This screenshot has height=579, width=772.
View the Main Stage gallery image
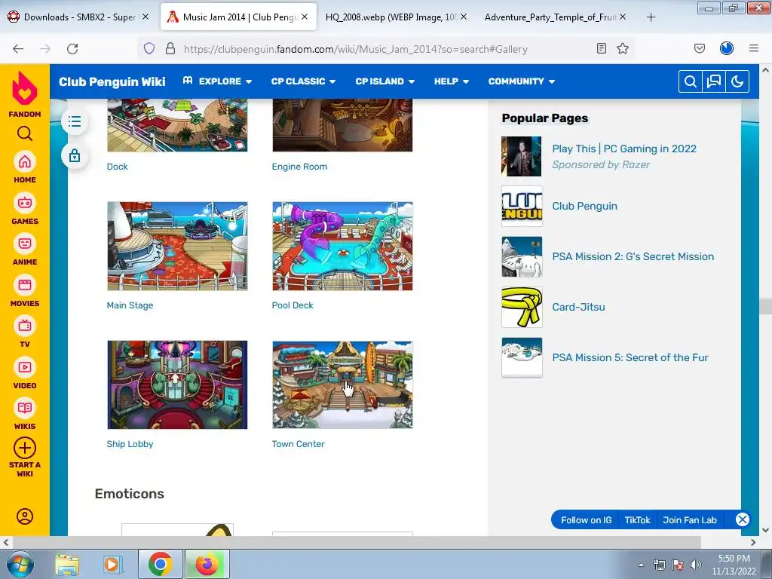pyautogui.click(x=177, y=247)
